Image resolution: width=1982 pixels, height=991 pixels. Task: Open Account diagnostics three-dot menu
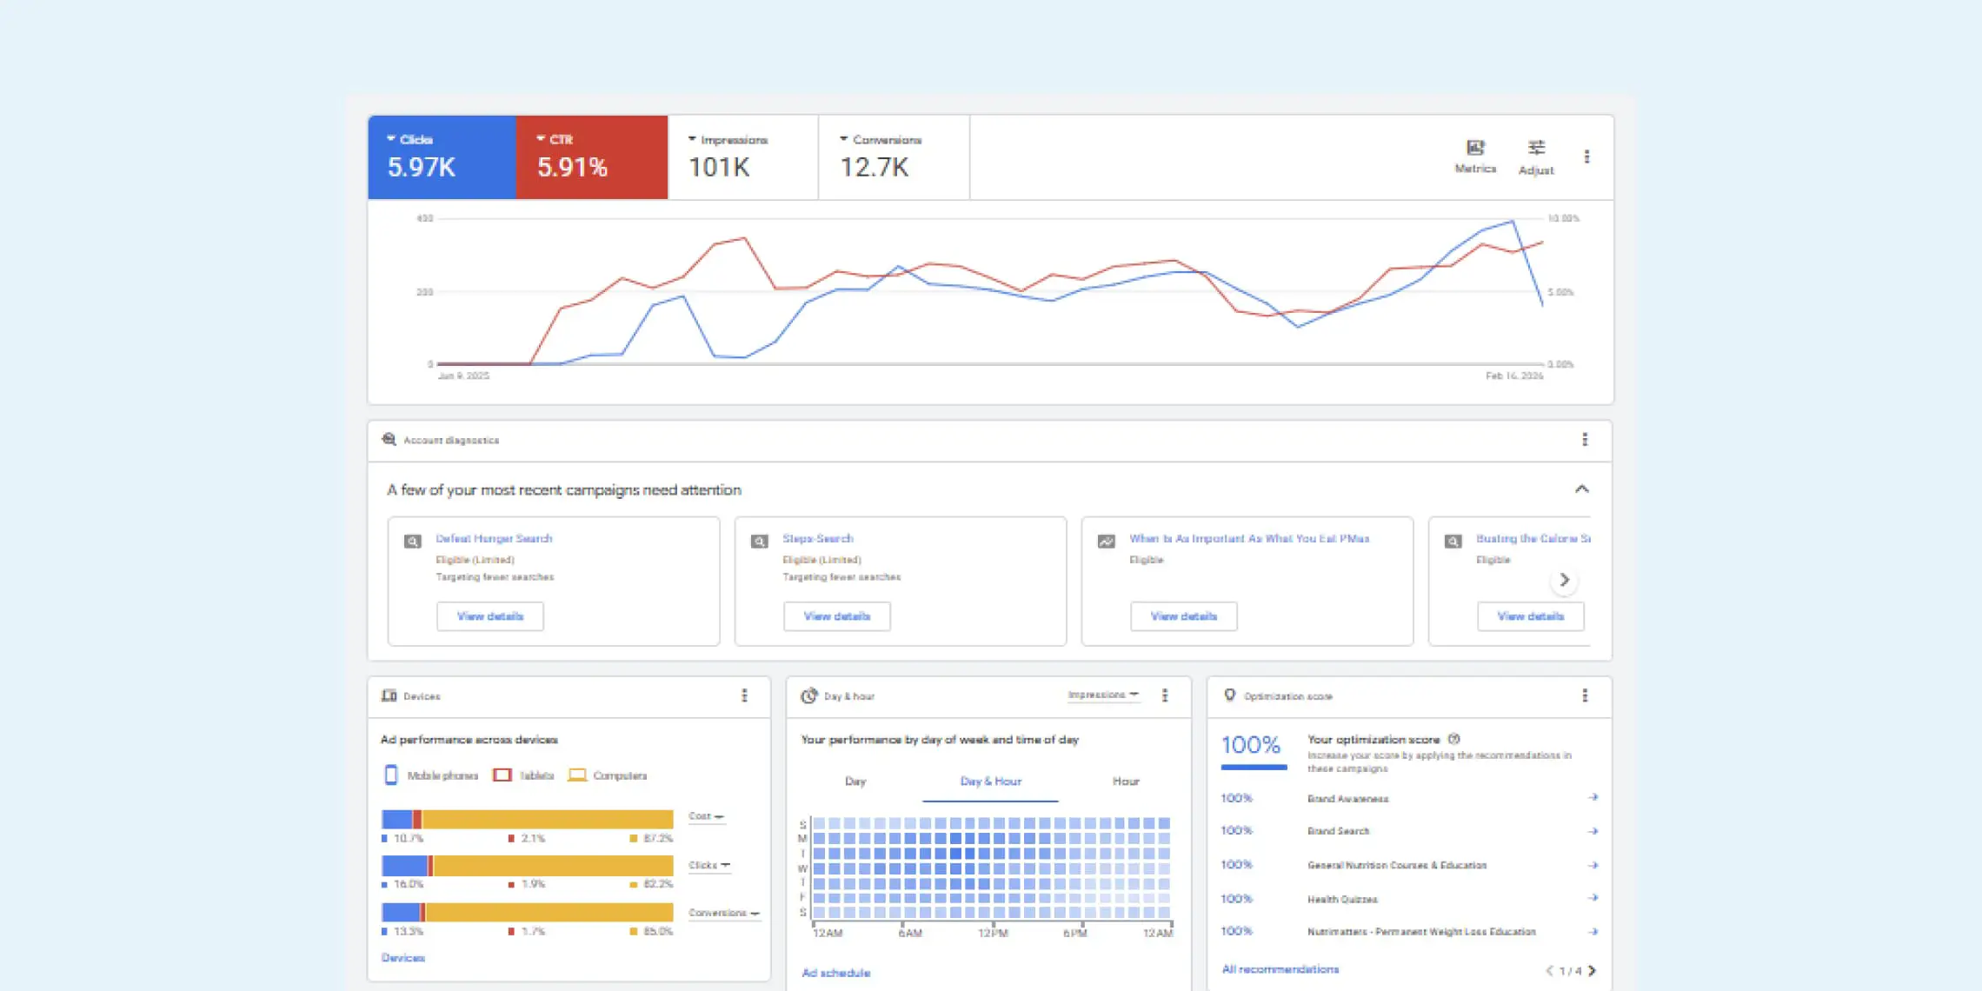pos(1584,440)
